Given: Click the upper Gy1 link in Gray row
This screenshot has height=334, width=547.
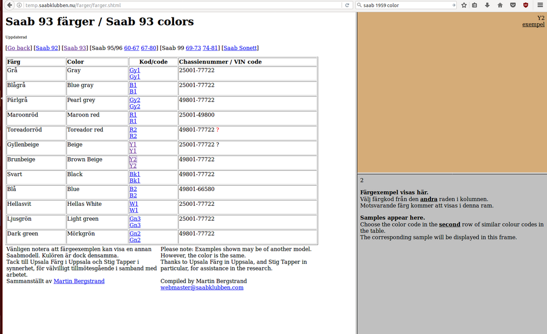Looking at the screenshot, I should 135,70.
